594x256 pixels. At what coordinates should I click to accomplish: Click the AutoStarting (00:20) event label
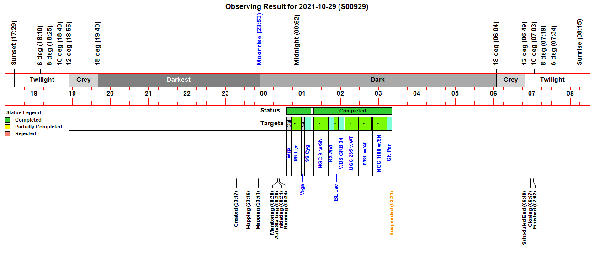tap(276, 214)
